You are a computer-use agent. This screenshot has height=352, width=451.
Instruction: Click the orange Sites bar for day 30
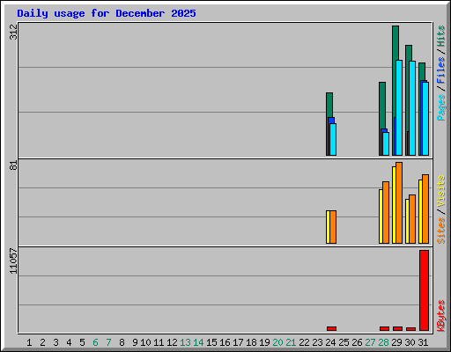(412, 219)
